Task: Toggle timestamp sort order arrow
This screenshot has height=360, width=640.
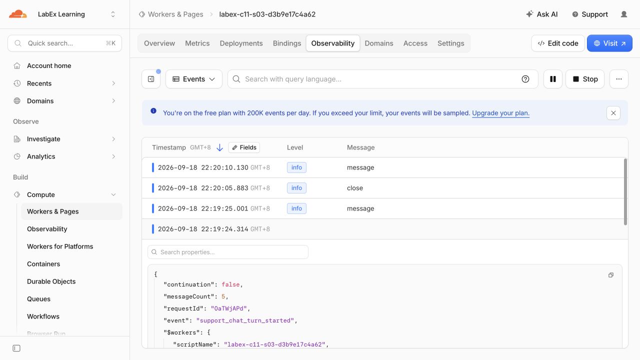Action: (219, 147)
